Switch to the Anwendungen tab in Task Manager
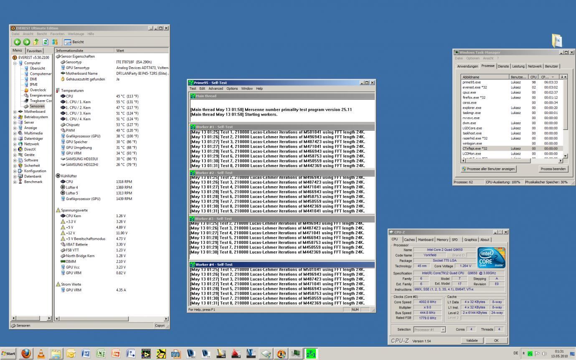 (467, 66)
